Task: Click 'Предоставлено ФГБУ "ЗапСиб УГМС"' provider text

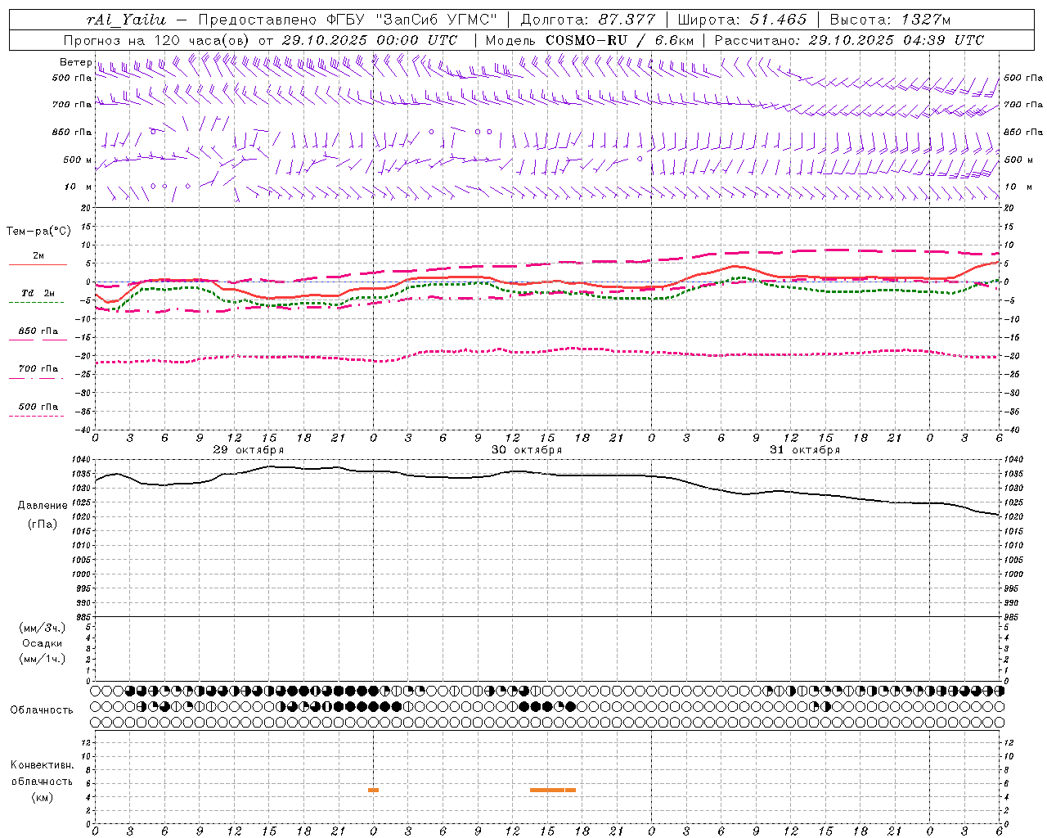Action: (x=348, y=20)
